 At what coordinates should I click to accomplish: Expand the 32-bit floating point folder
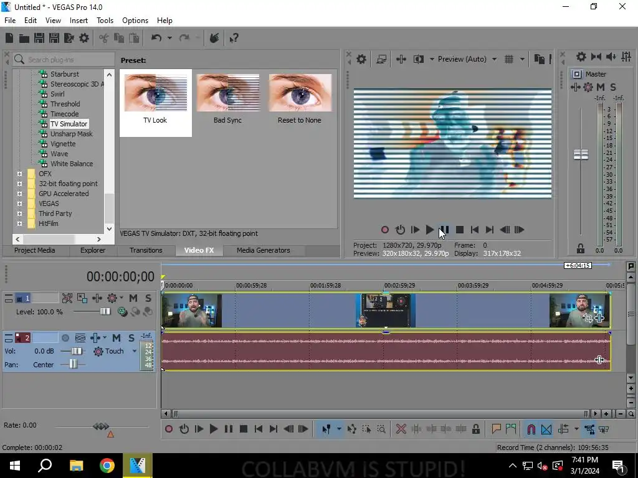(19, 184)
